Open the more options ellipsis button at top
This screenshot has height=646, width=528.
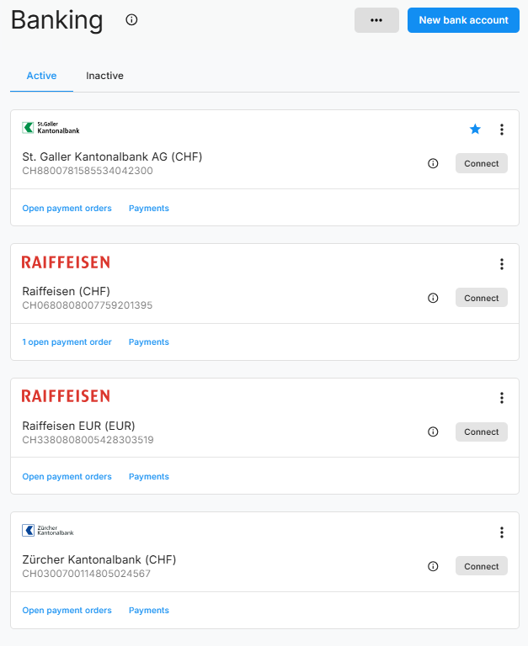click(376, 20)
